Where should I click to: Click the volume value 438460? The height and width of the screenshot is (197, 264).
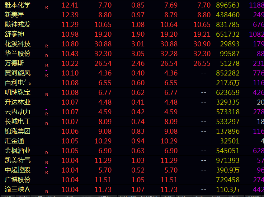click(228, 15)
